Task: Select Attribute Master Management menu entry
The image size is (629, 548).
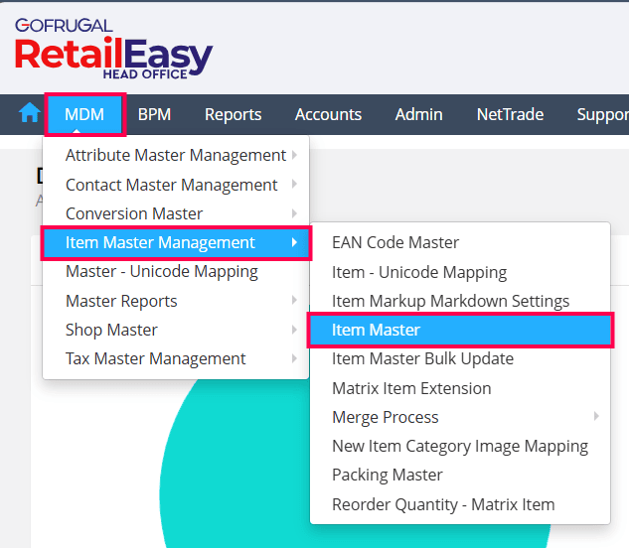Action: point(176,155)
